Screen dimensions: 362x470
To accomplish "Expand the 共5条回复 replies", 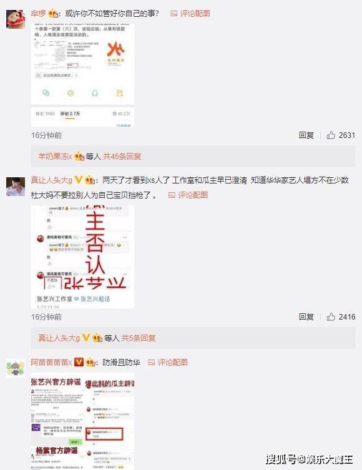I will (139, 338).
